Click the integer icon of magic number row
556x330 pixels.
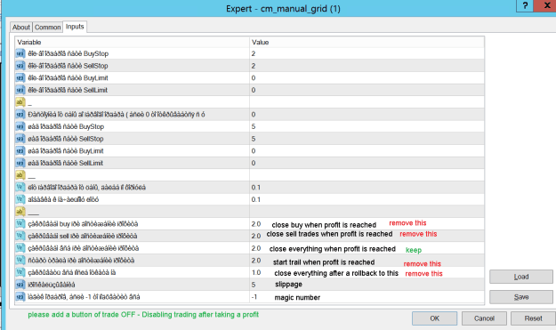click(x=20, y=297)
